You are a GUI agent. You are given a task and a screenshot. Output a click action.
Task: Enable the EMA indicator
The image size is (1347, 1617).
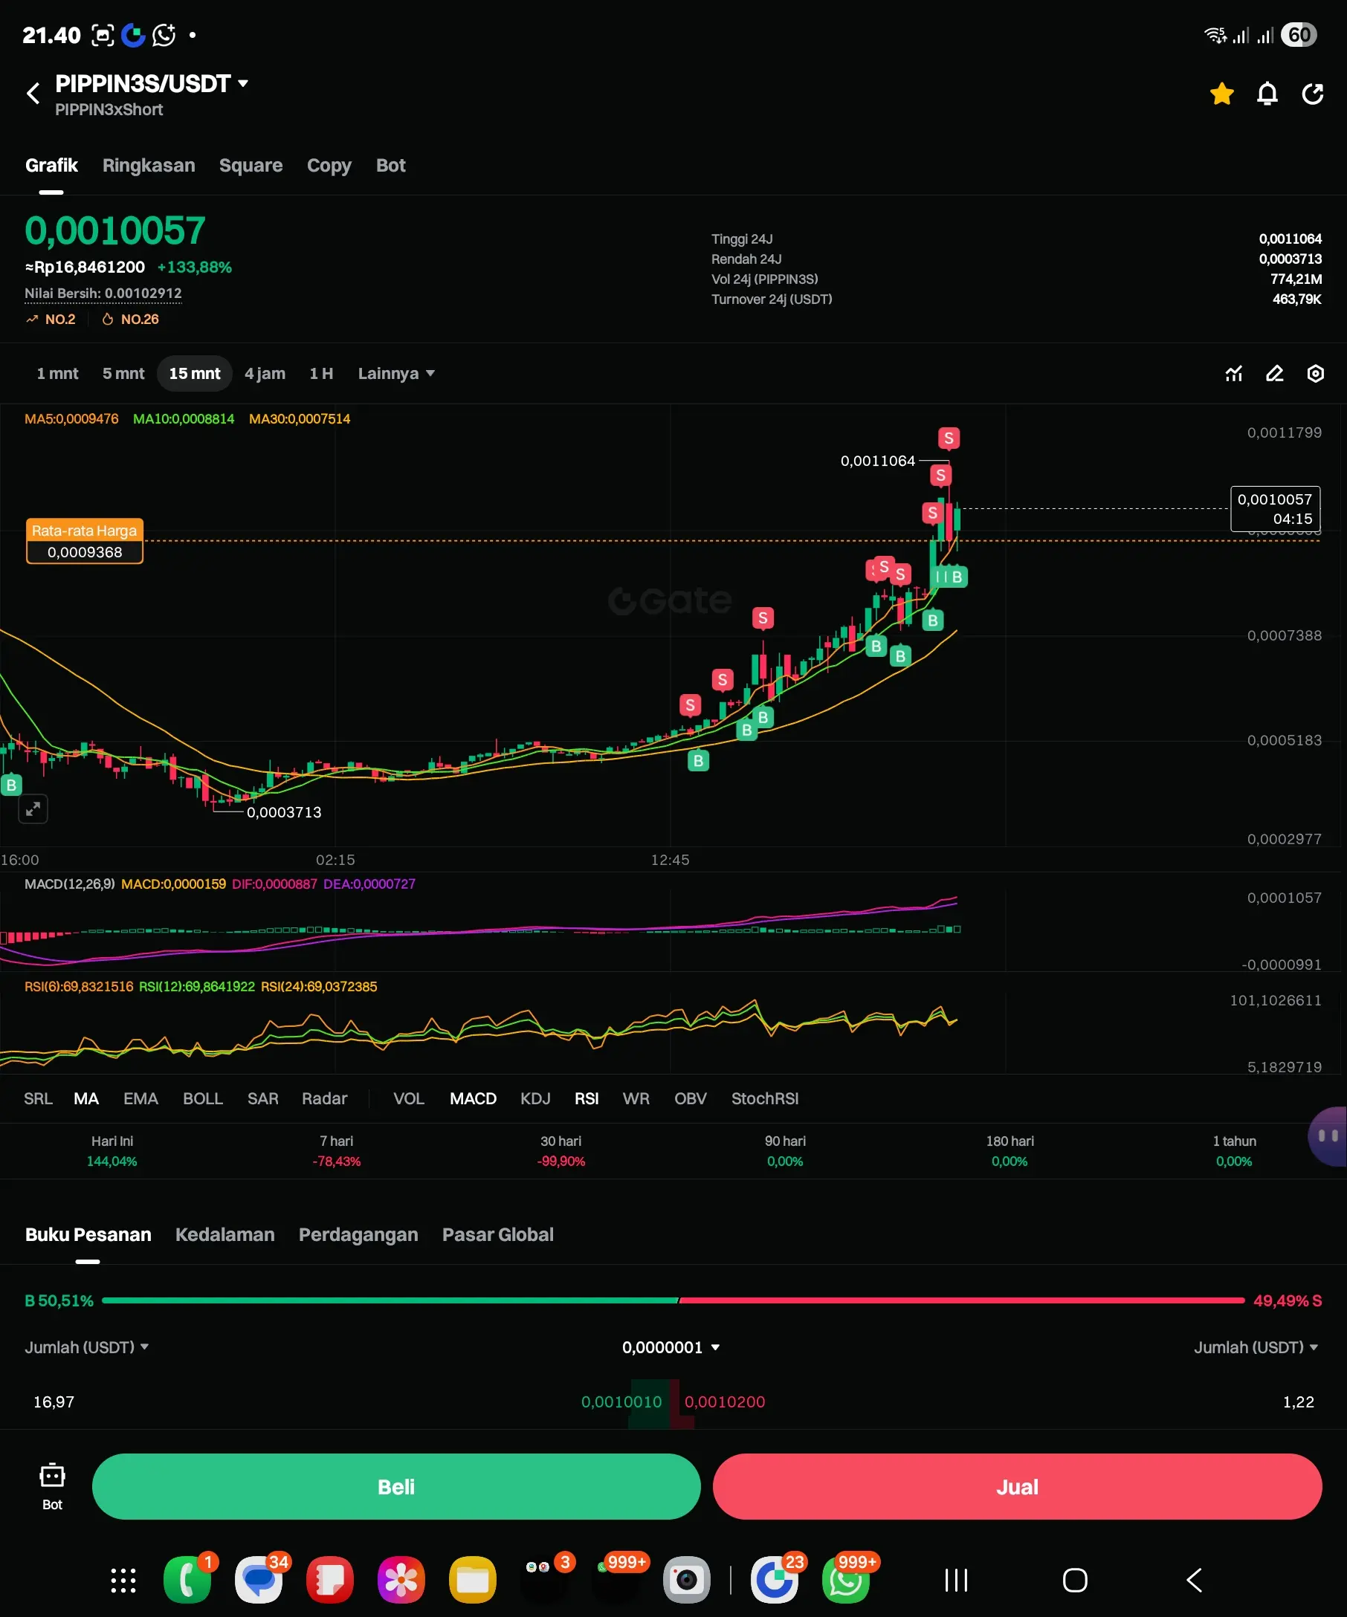click(x=141, y=1099)
